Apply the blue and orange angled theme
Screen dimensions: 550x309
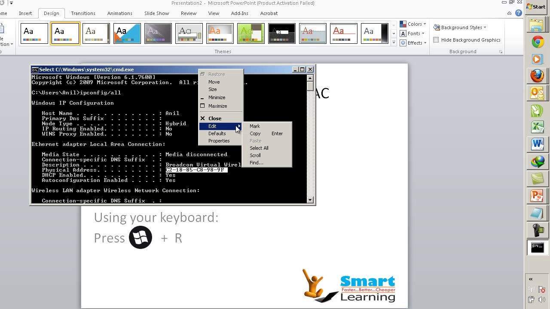click(x=127, y=33)
